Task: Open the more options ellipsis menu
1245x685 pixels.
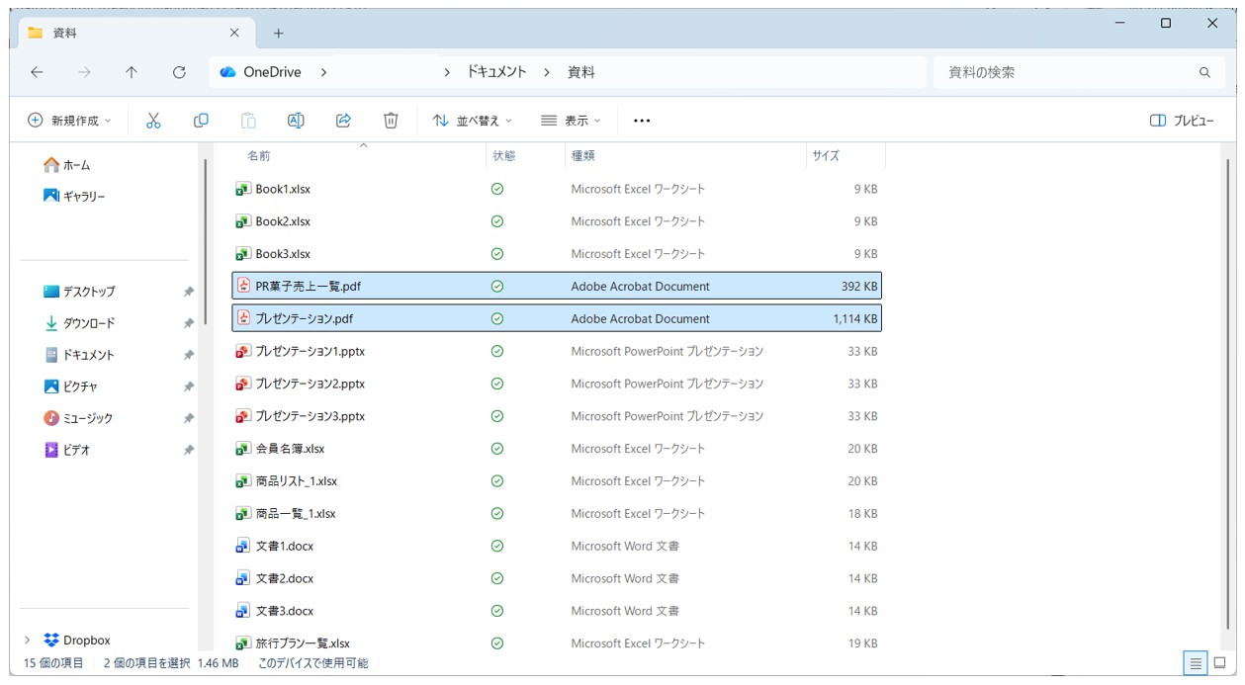Action: pyautogui.click(x=642, y=121)
